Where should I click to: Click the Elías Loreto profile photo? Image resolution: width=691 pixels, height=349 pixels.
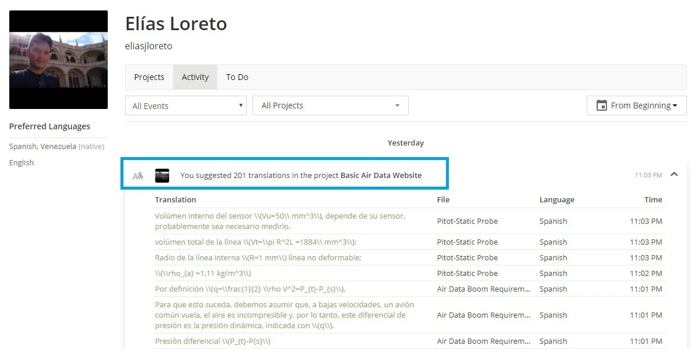coord(59,60)
